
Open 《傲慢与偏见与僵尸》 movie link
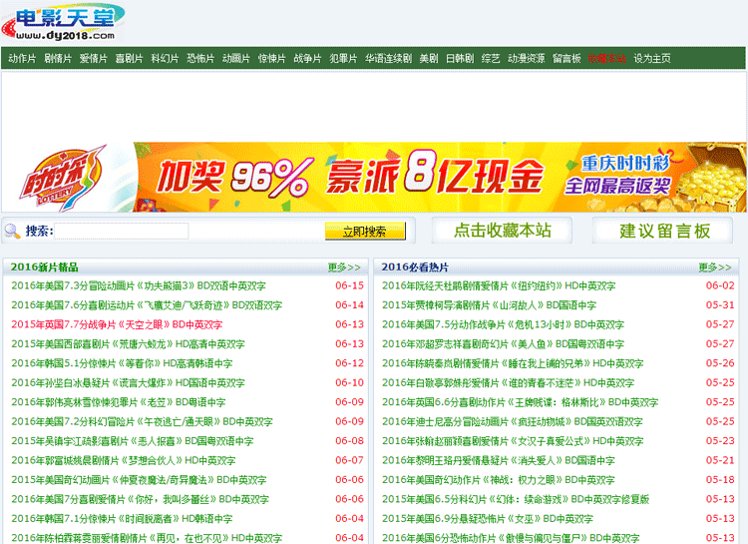coord(511,538)
